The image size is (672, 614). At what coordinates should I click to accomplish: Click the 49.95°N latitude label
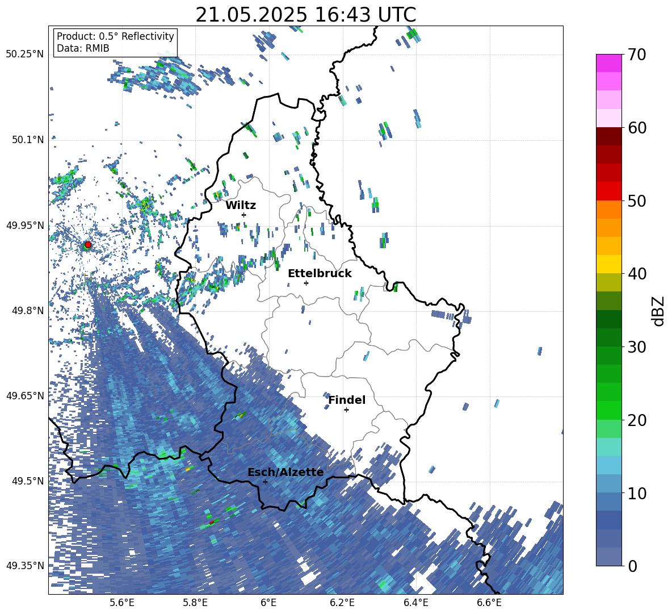coord(25,225)
